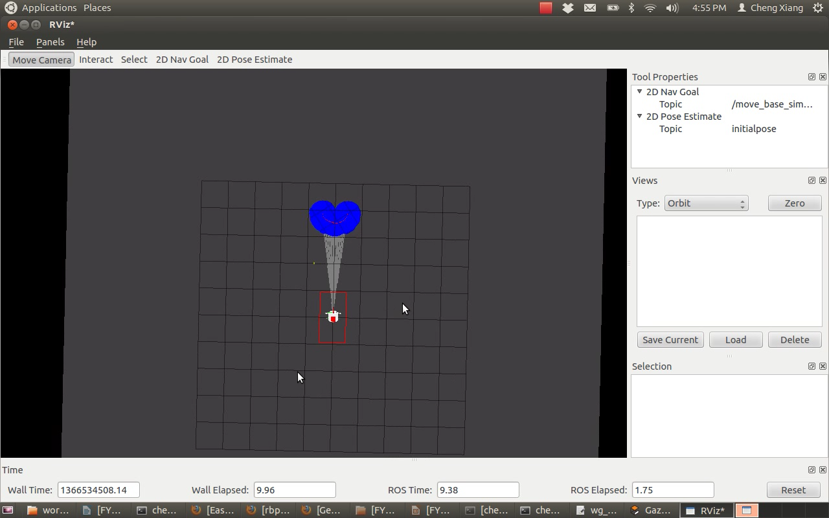The width and height of the screenshot is (829, 518).
Task: Float the Views panel
Action: [812, 180]
